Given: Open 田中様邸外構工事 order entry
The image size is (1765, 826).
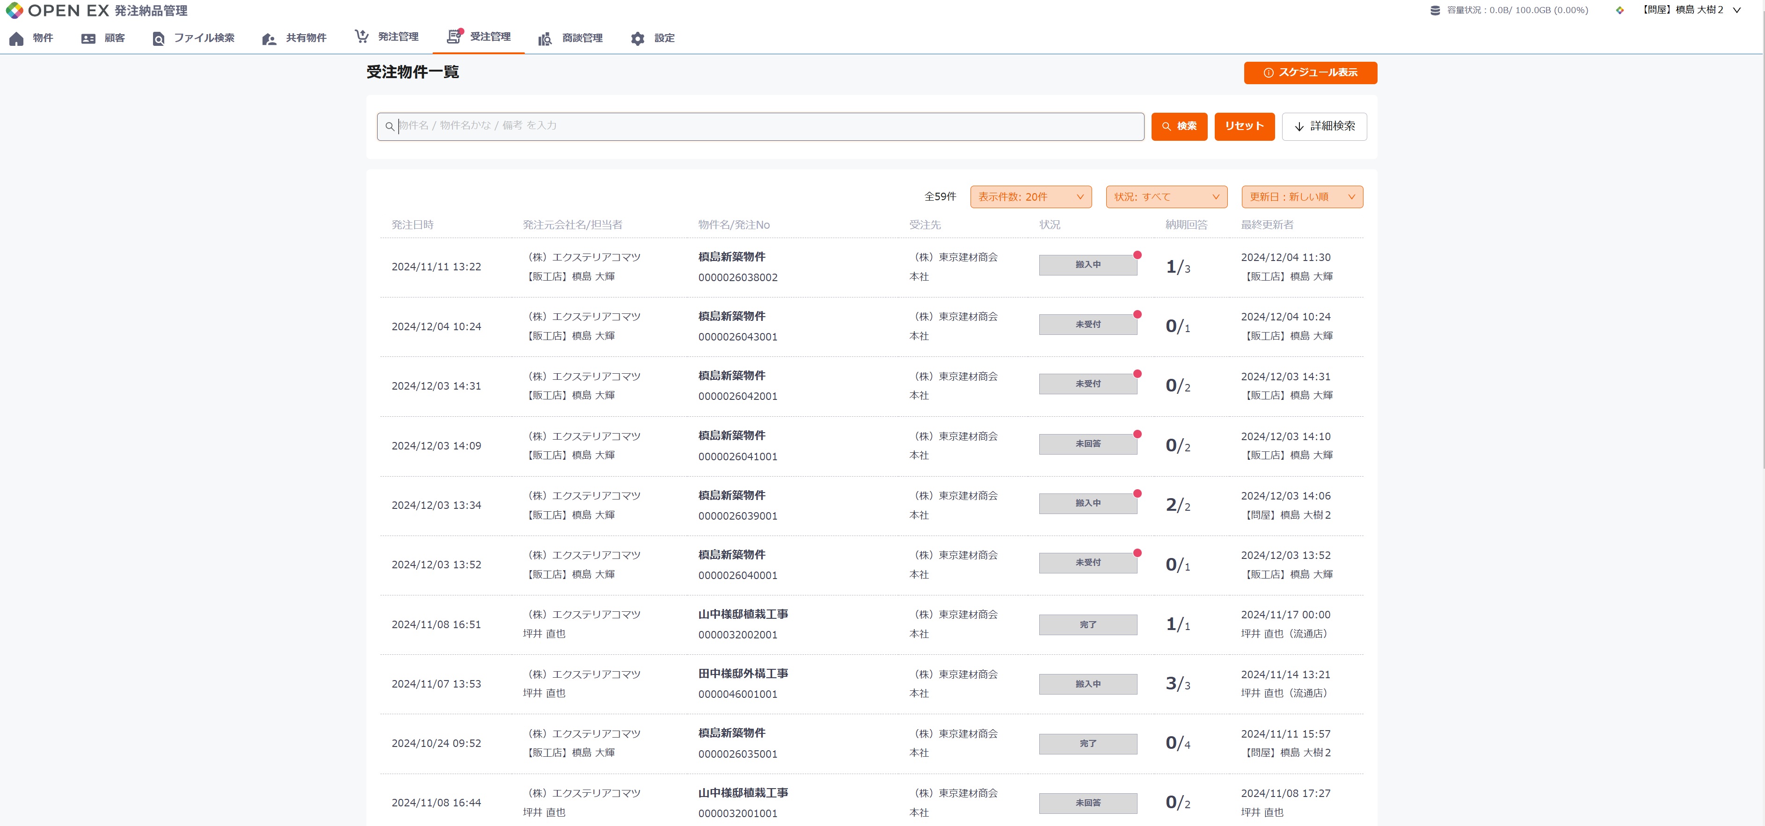Looking at the screenshot, I should point(743,674).
